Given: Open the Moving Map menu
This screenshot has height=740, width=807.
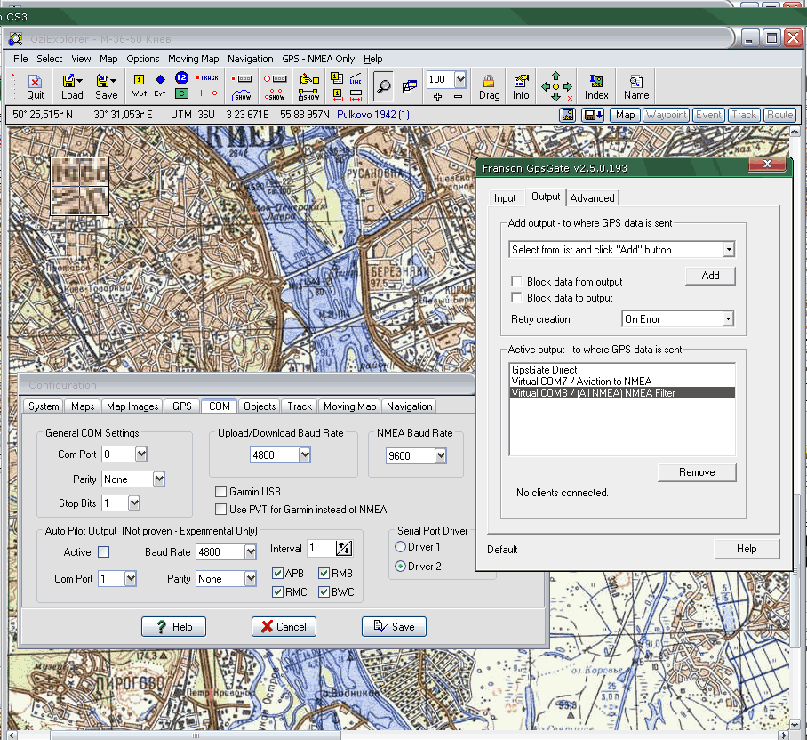Looking at the screenshot, I should point(193,59).
